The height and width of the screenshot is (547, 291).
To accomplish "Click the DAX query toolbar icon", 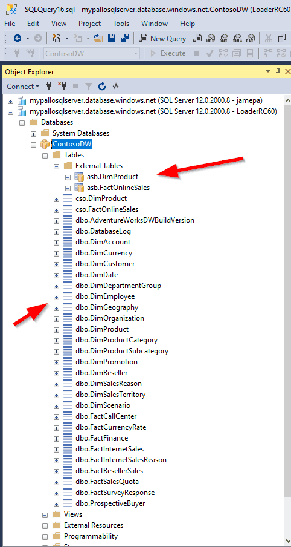I will click(x=251, y=38).
